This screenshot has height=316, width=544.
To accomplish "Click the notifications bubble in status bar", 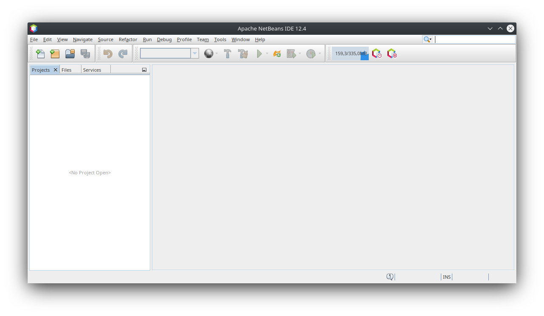I will click(x=390, y=277).
